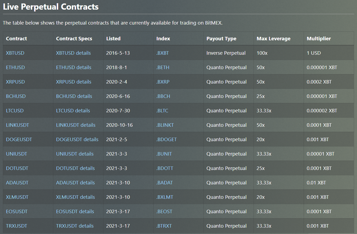Open the .BXBT index link
The width and height of the screenshot is (357, 234).
(162, 53)
